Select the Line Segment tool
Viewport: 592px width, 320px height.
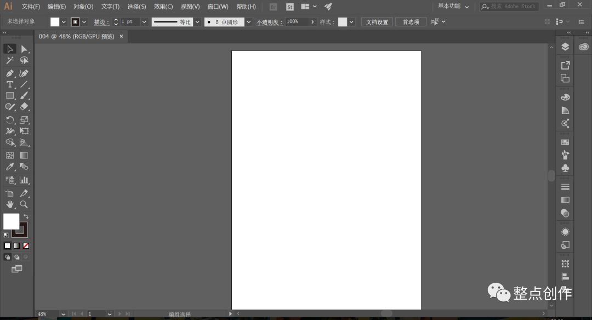(24, 84)
